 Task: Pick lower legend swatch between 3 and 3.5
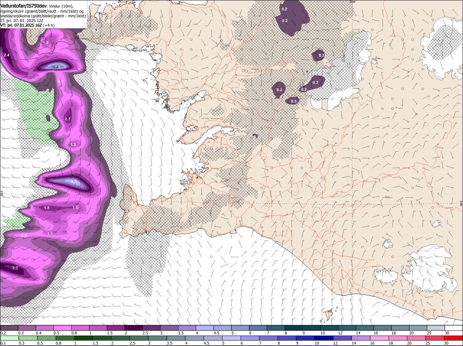point(158,338)
